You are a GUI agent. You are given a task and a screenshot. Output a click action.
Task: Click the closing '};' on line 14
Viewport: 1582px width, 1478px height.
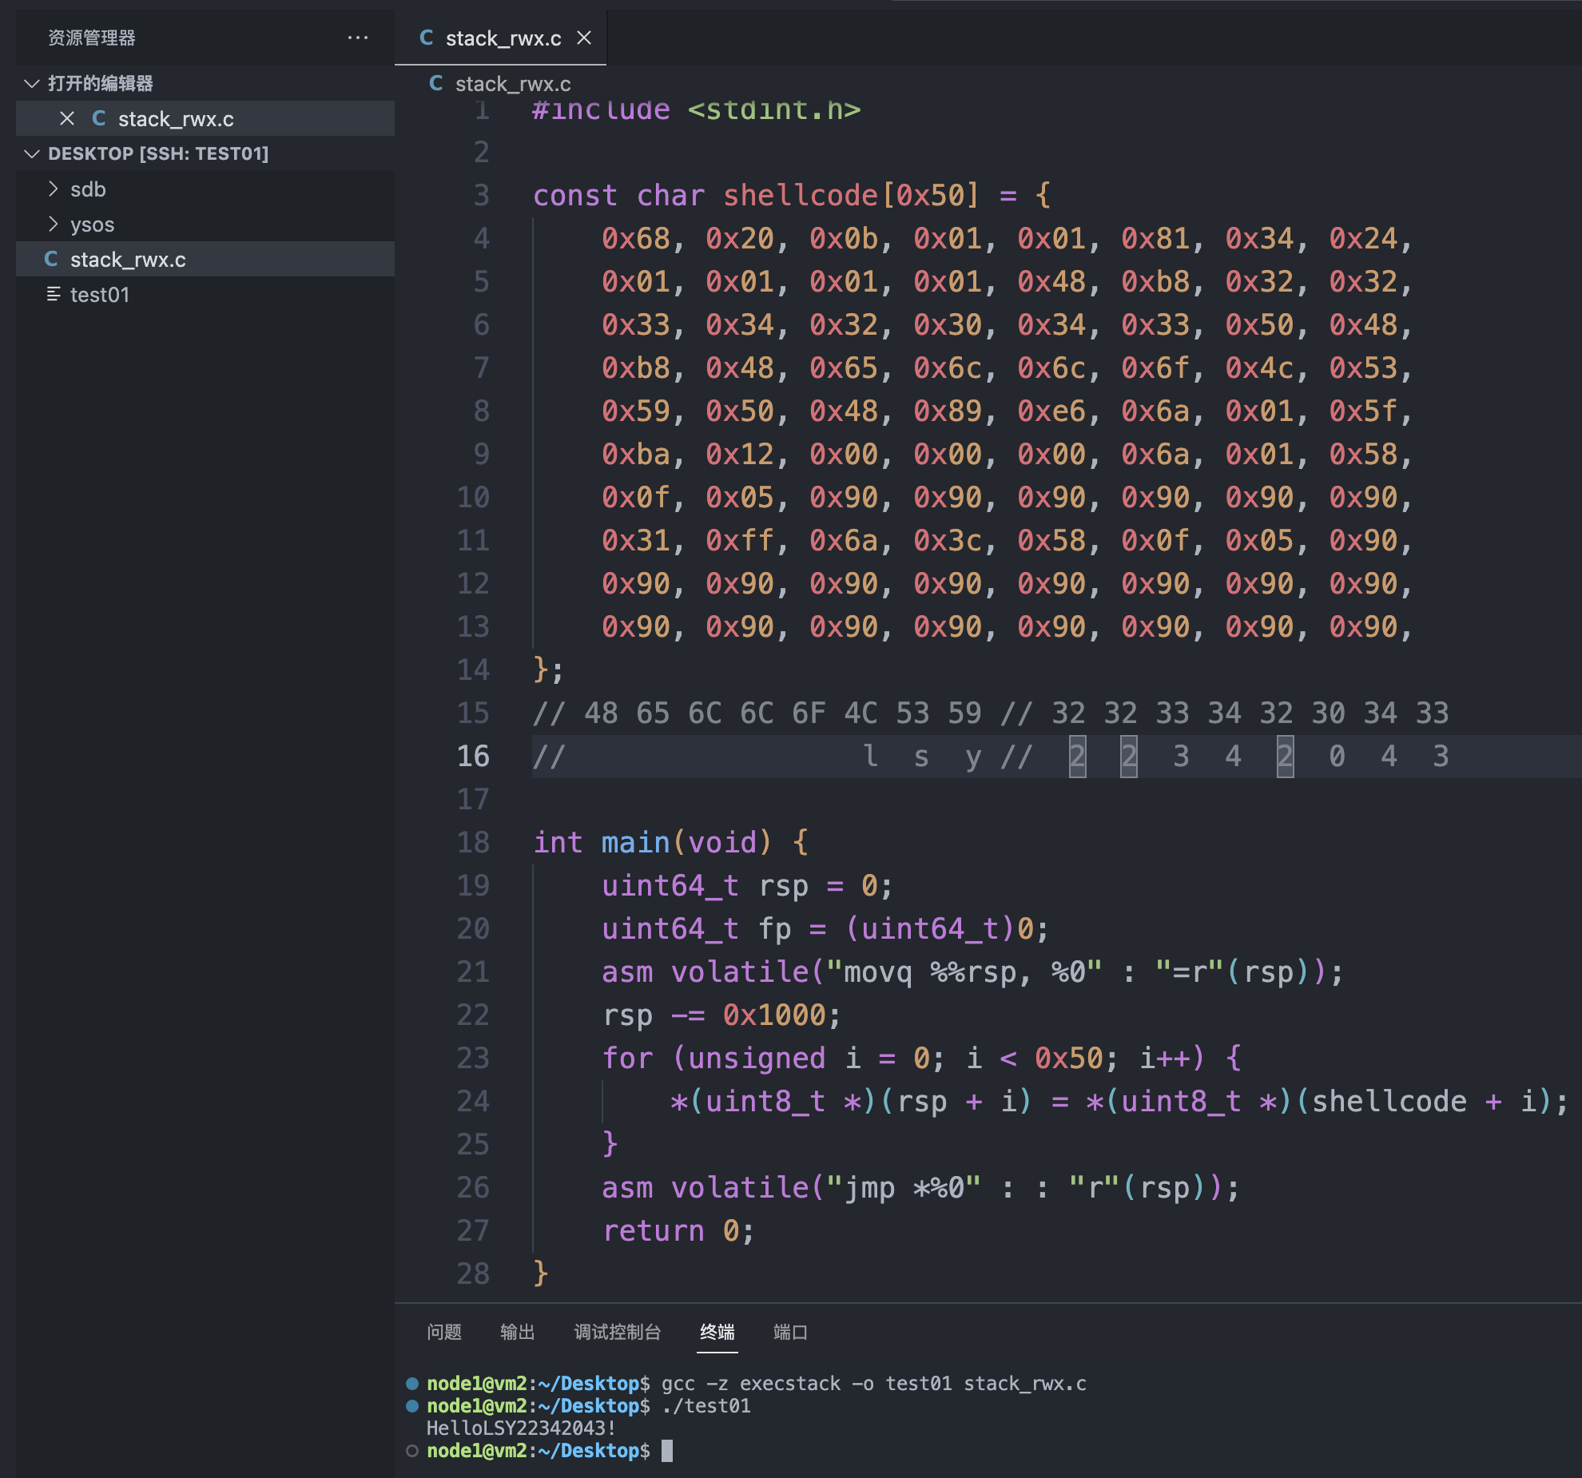[x=549, y=669]
